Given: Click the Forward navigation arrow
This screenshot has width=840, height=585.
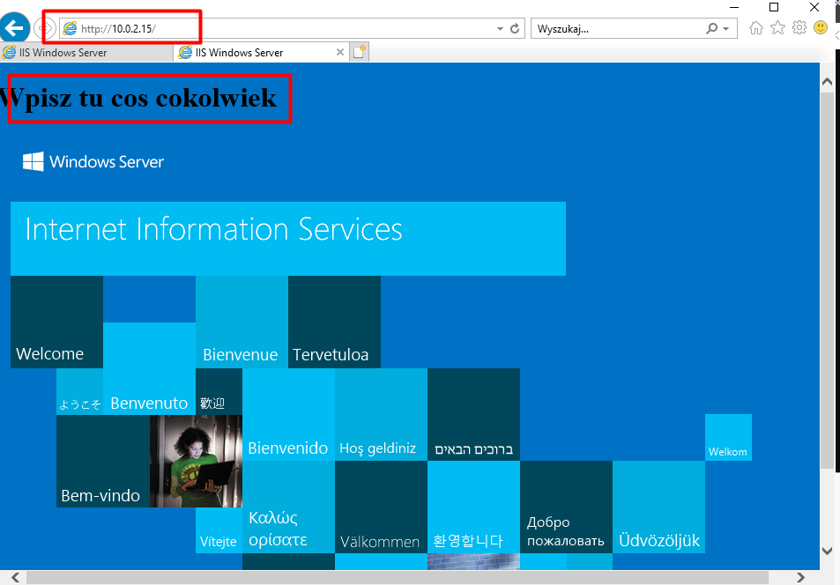Looking at the screenshot, I should click(44, 29).
